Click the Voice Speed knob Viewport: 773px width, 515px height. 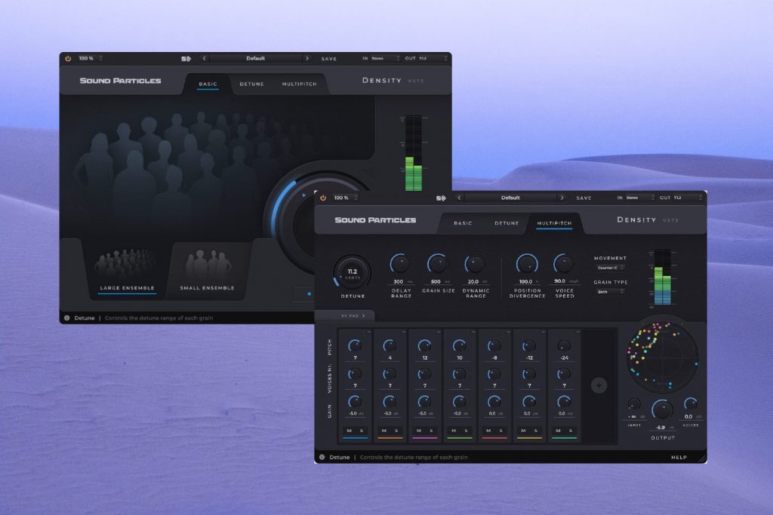[563, 264]
